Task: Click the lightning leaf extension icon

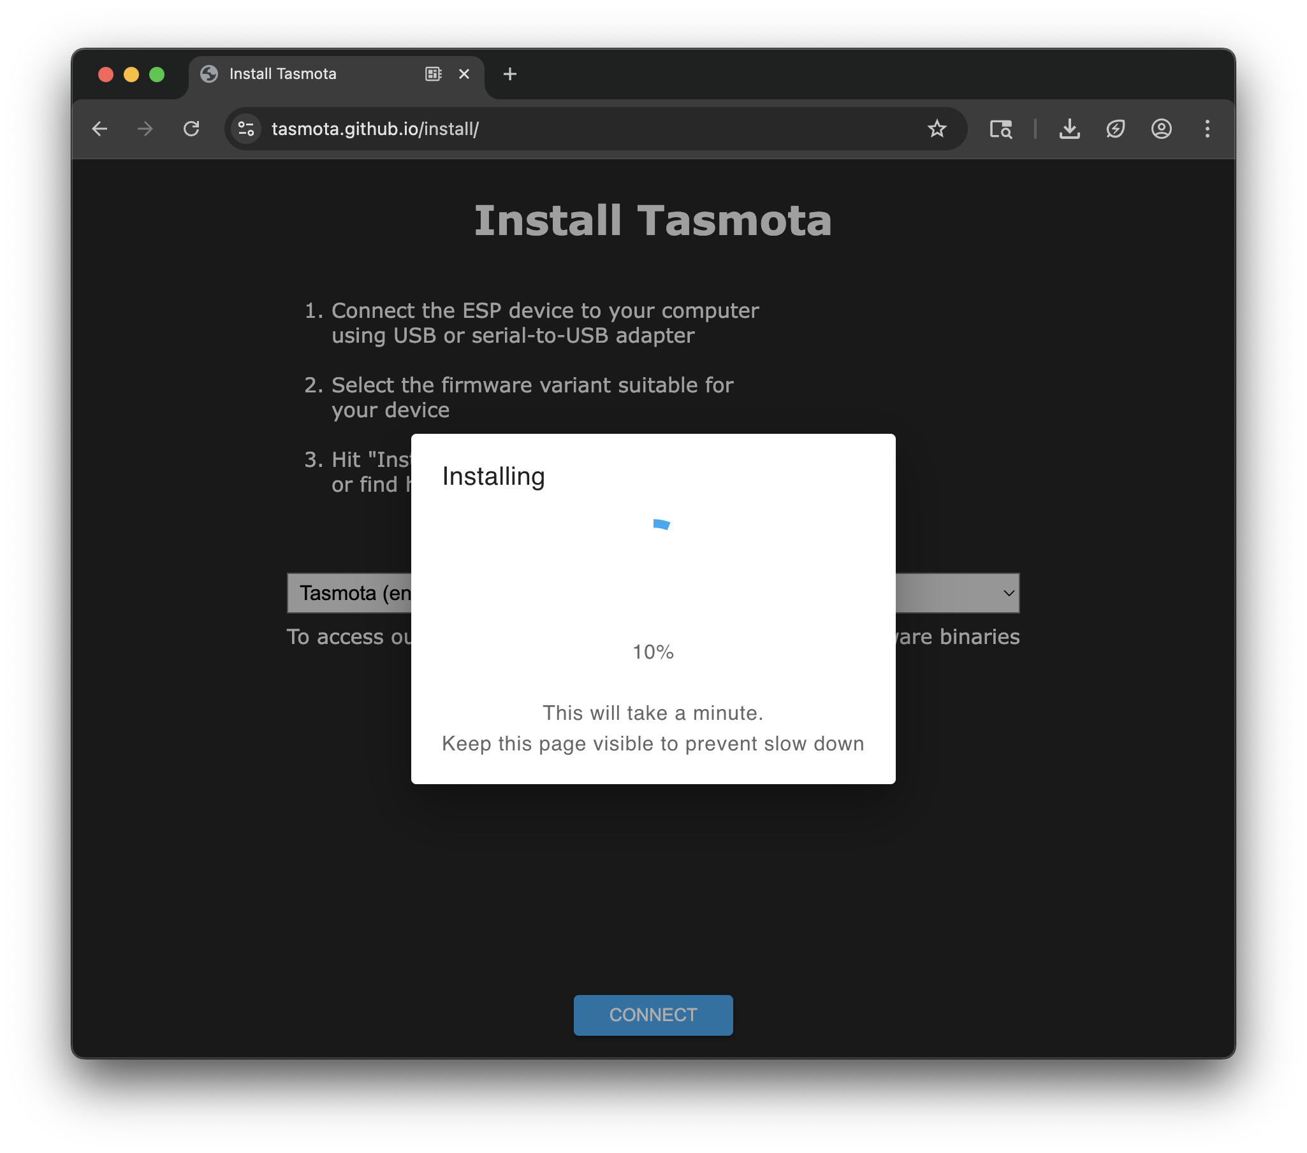Action: [1115, 129]
